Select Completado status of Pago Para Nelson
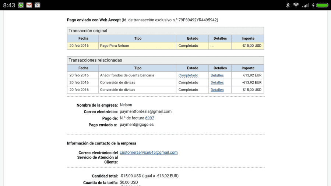331x186 pixels. (x=188, y=46)
